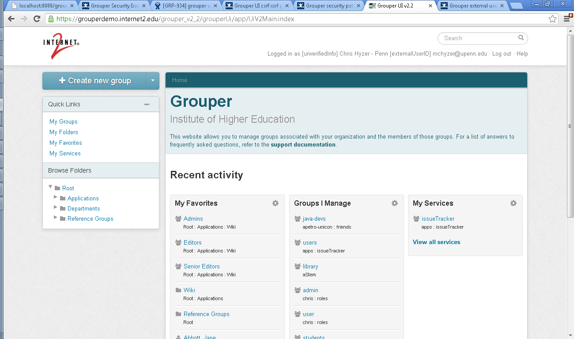
Task: Open the Help link
Action: pyautogui.click(x=522, y=54)
